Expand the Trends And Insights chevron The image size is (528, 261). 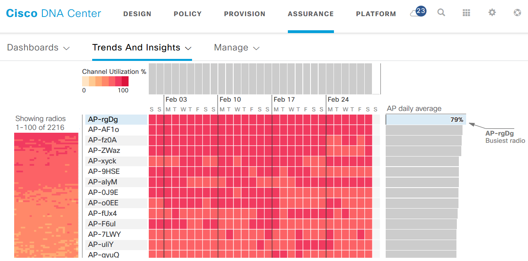[188, 48]
